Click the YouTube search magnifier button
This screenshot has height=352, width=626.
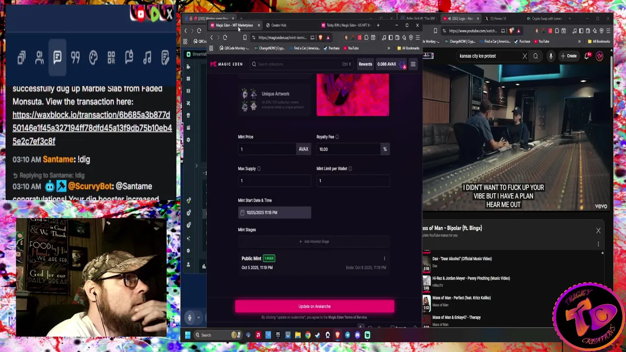[536, 56]
